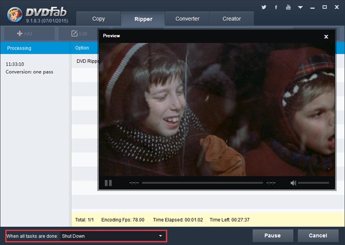The image size is (345, 245).
Task: Switch to the Copy tab
Action: tap(99, 19)
